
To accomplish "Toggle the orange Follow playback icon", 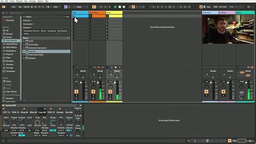I will click(x=94, y=7).
